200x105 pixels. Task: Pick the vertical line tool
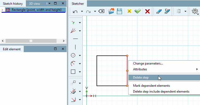point(75,47)
